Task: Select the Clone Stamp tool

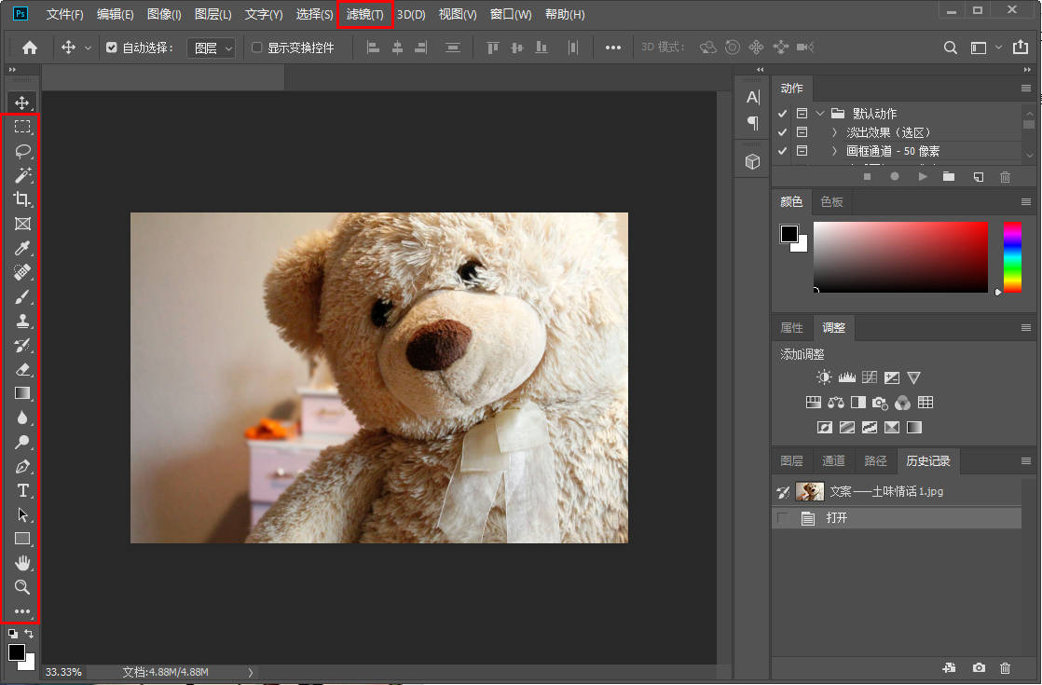Action: pos(22,321)
